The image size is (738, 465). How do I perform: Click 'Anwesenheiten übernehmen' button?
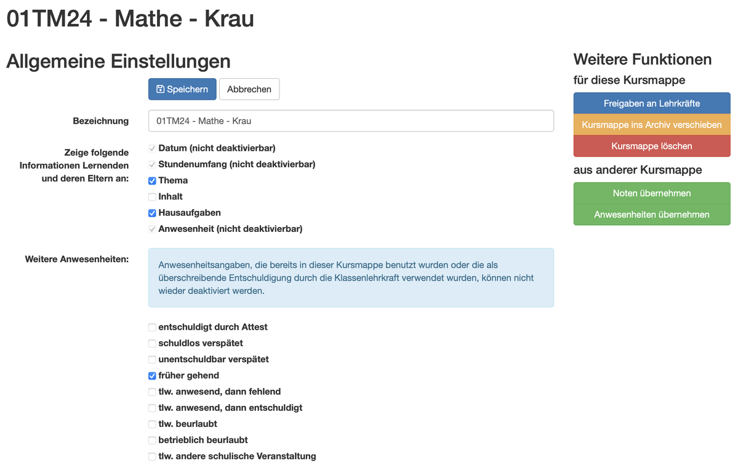coord(651,215)
